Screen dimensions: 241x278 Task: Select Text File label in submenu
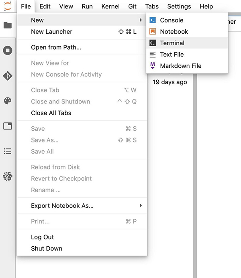(172, 55)
